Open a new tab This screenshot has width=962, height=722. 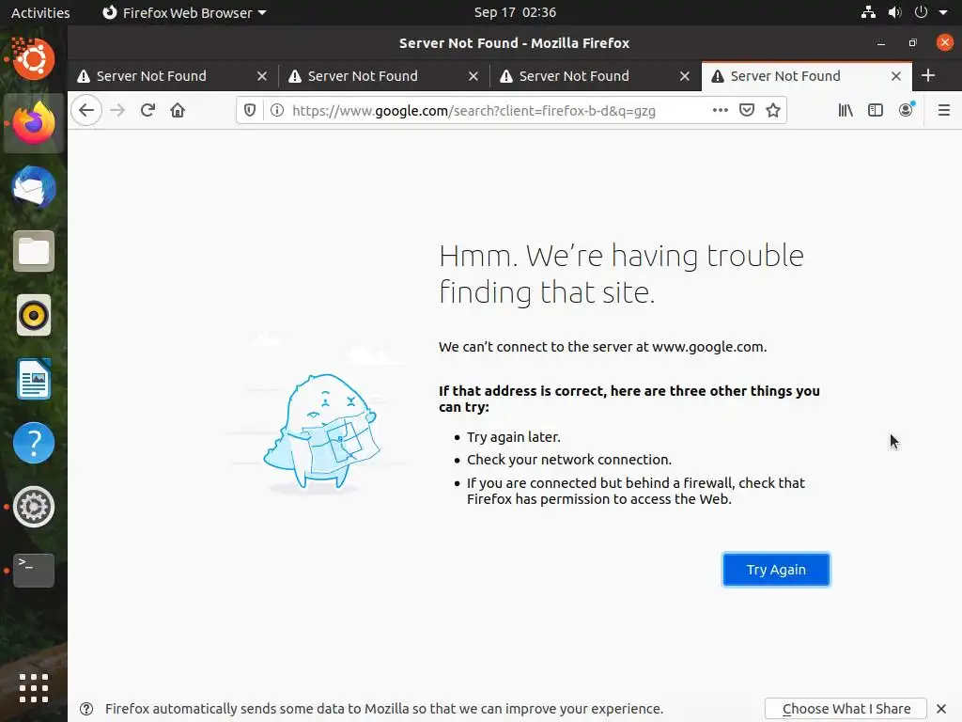(x=928, y=76)
